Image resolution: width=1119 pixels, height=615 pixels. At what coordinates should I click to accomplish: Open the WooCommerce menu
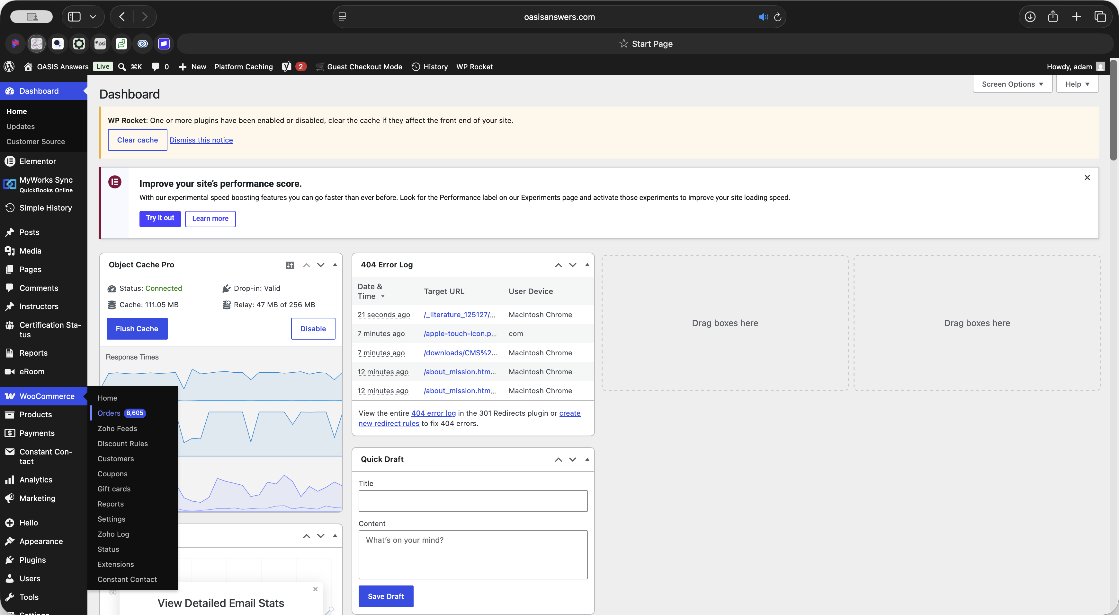[x=43, y=396]
